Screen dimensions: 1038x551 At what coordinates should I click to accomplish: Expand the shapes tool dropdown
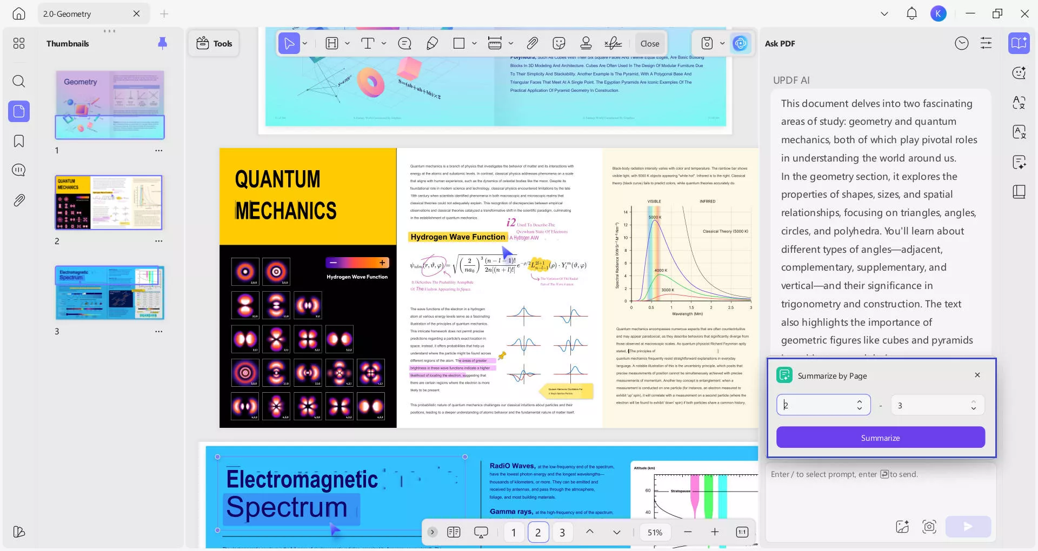[x=474, y=43]
